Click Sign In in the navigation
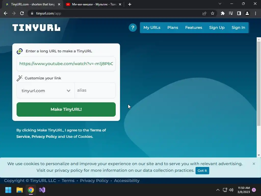The height and width of the screenshot is (196, 261). click(238, 28)
